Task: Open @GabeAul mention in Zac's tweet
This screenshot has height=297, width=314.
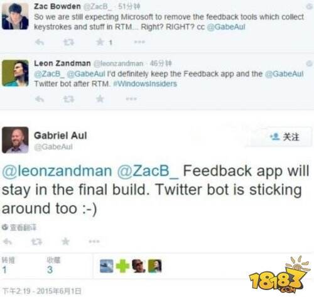Action: [226, 27]
